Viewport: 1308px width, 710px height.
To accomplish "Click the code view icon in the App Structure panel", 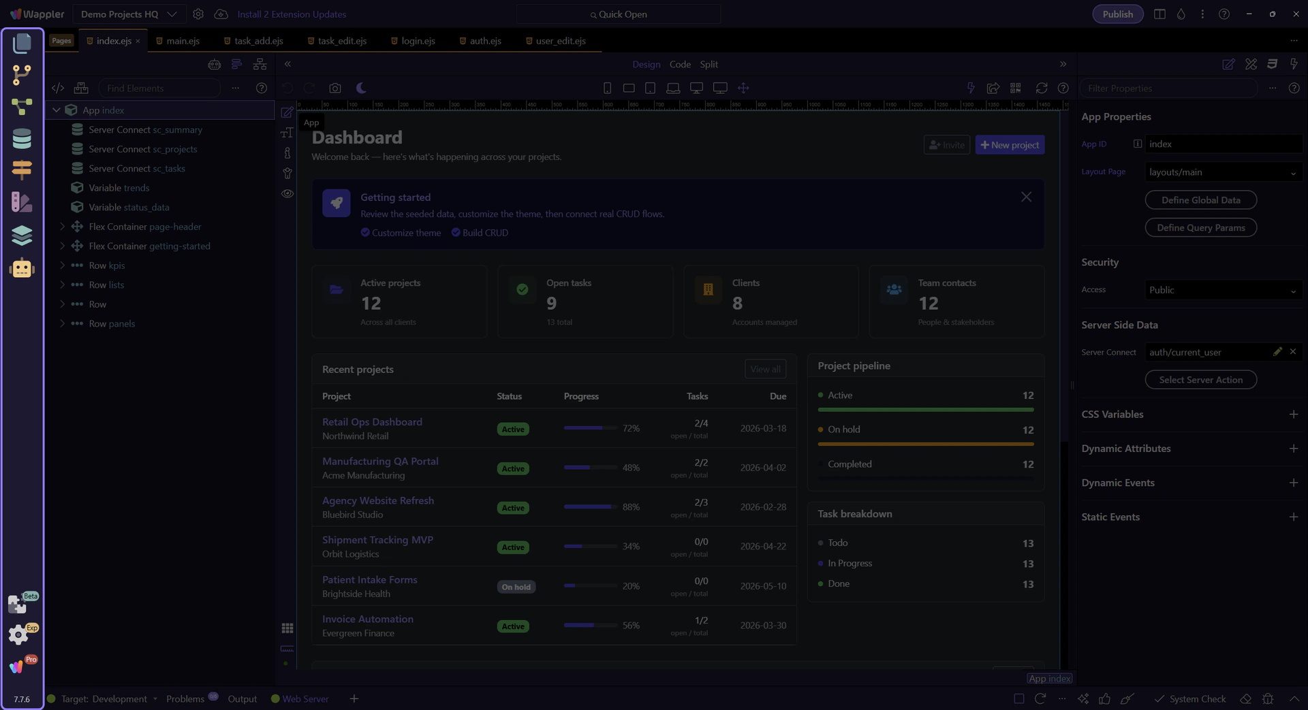I will (58, 88).
